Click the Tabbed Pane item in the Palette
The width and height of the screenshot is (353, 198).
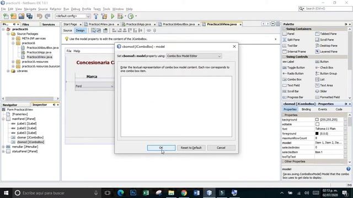(x=326, y=34)
